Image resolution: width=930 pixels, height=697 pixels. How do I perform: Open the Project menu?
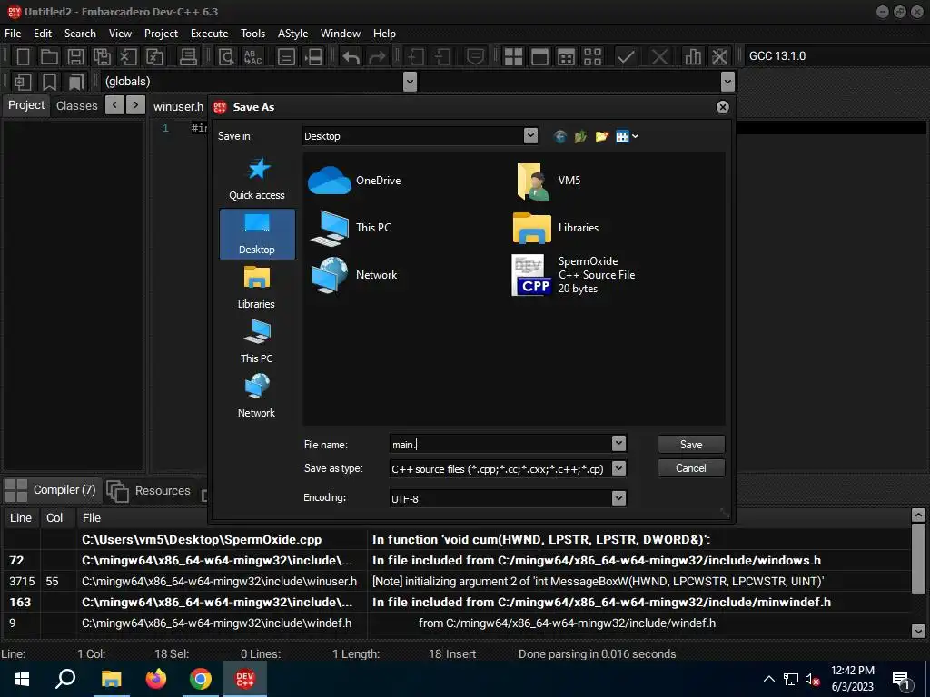pyautogui.click(x=161, y=34)
